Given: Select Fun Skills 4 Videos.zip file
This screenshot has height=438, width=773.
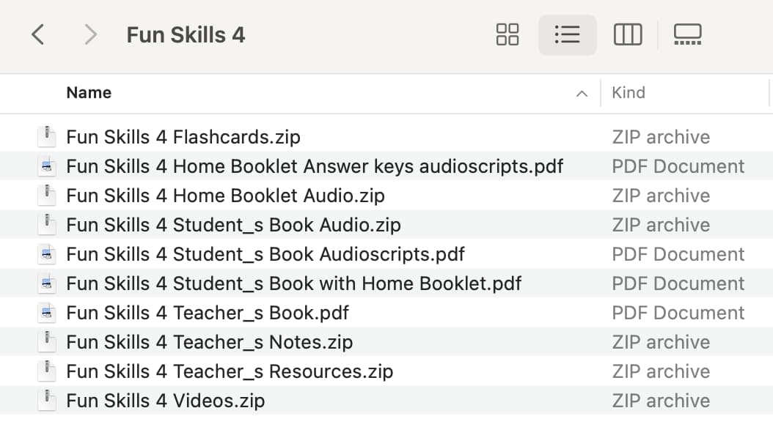Looking at the screenshot, I should tap(166, 401).
